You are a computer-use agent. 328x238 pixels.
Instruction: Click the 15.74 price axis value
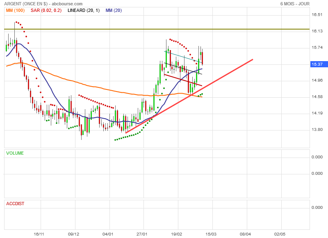click(317, 48)
